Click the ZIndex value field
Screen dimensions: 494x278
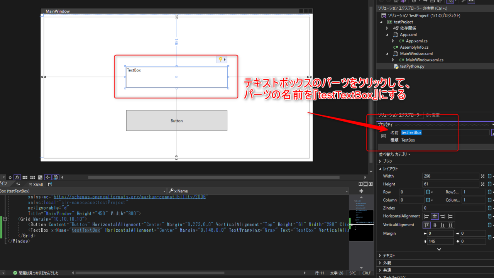tap(454, 208)
